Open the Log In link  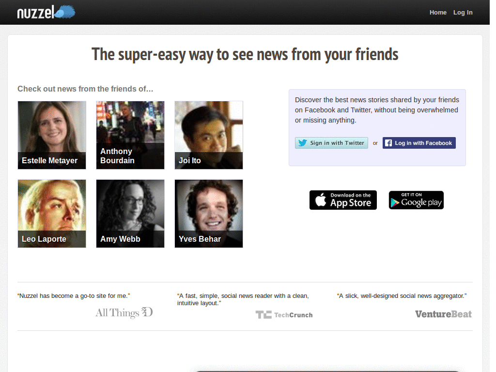click(463, 12)
